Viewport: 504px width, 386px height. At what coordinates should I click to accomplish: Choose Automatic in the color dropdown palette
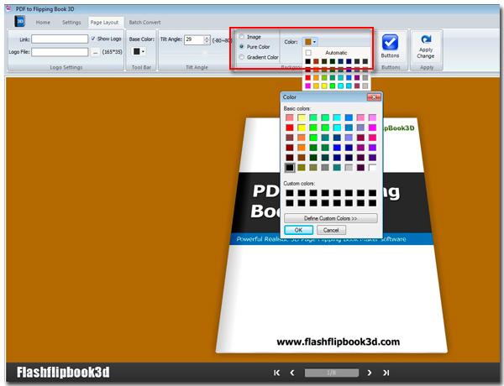pos(336,52)
